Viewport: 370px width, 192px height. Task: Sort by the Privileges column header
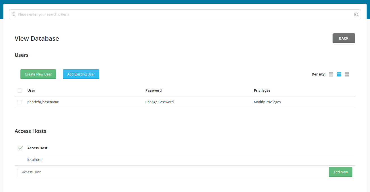[262, 90]
